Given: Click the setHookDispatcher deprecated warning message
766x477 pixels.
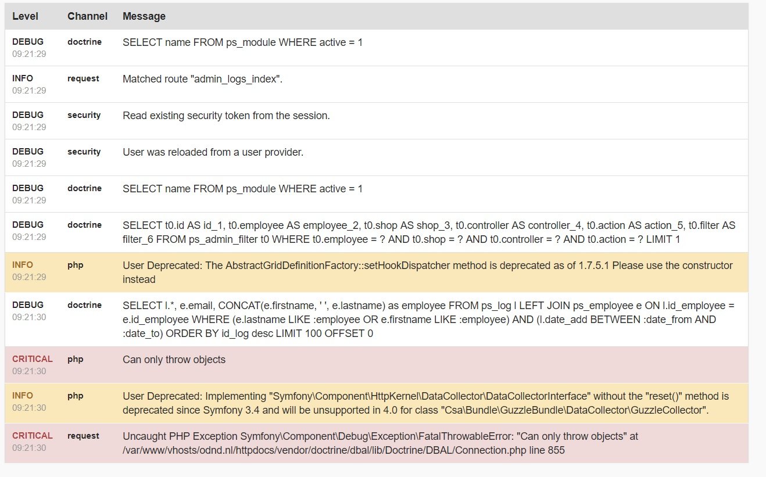Looking at the screenshot, I should (x=427, y=272).
